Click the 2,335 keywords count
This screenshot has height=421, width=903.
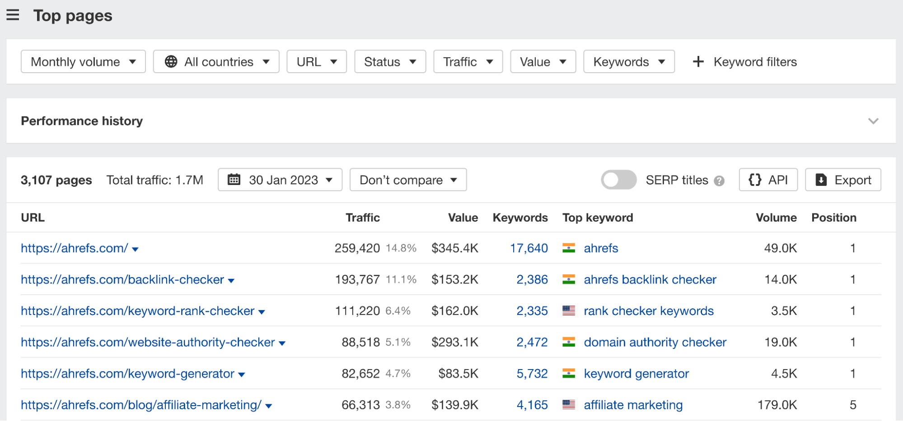point(532,311)
